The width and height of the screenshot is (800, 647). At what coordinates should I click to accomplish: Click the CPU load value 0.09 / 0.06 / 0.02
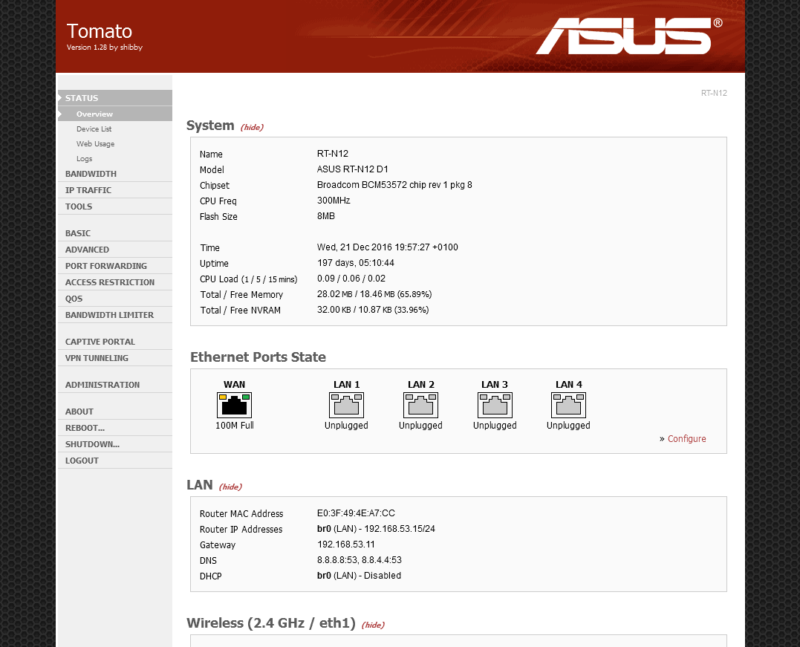[351, 279]
